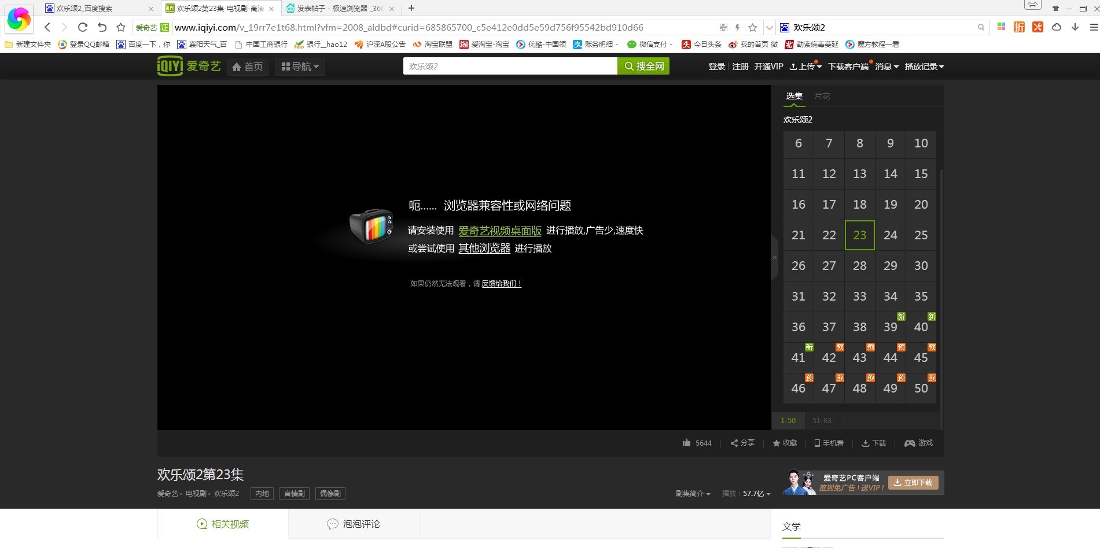The height and width of the screenshot is (548, 1100).
Task: Click 爱奇艺视频桌面版 link in player
Action: pos(500,231)
